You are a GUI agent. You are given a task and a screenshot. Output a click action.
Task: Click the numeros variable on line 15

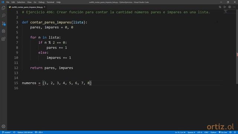(29, 83)
